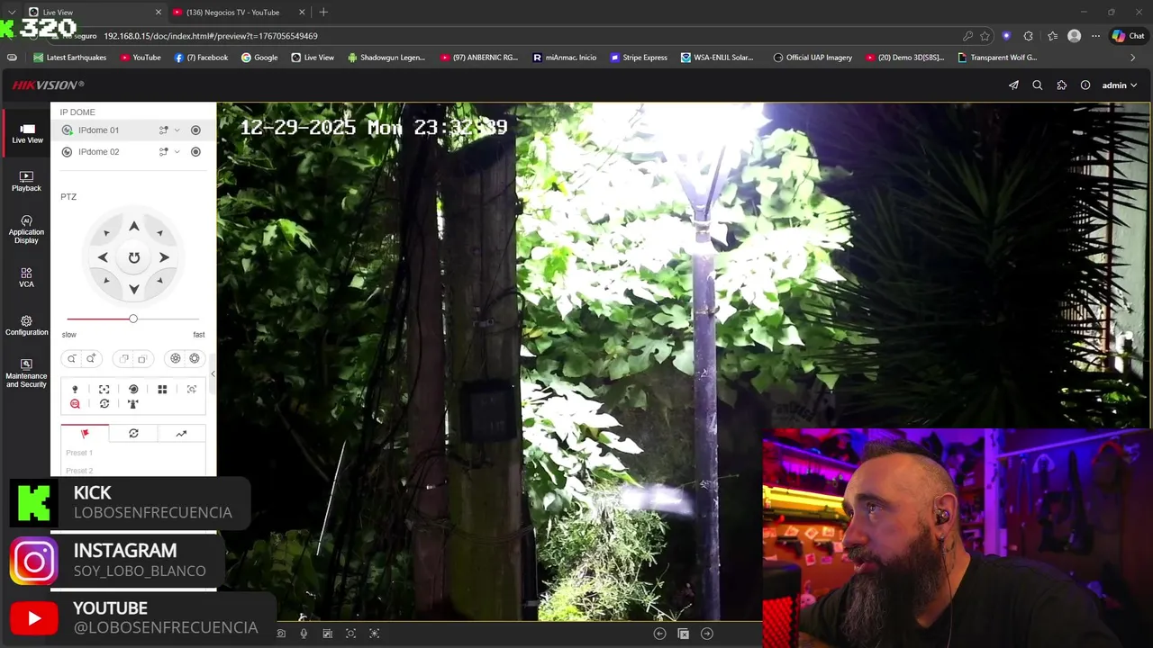Toggle recording for IPdome 01

point(195,130)
